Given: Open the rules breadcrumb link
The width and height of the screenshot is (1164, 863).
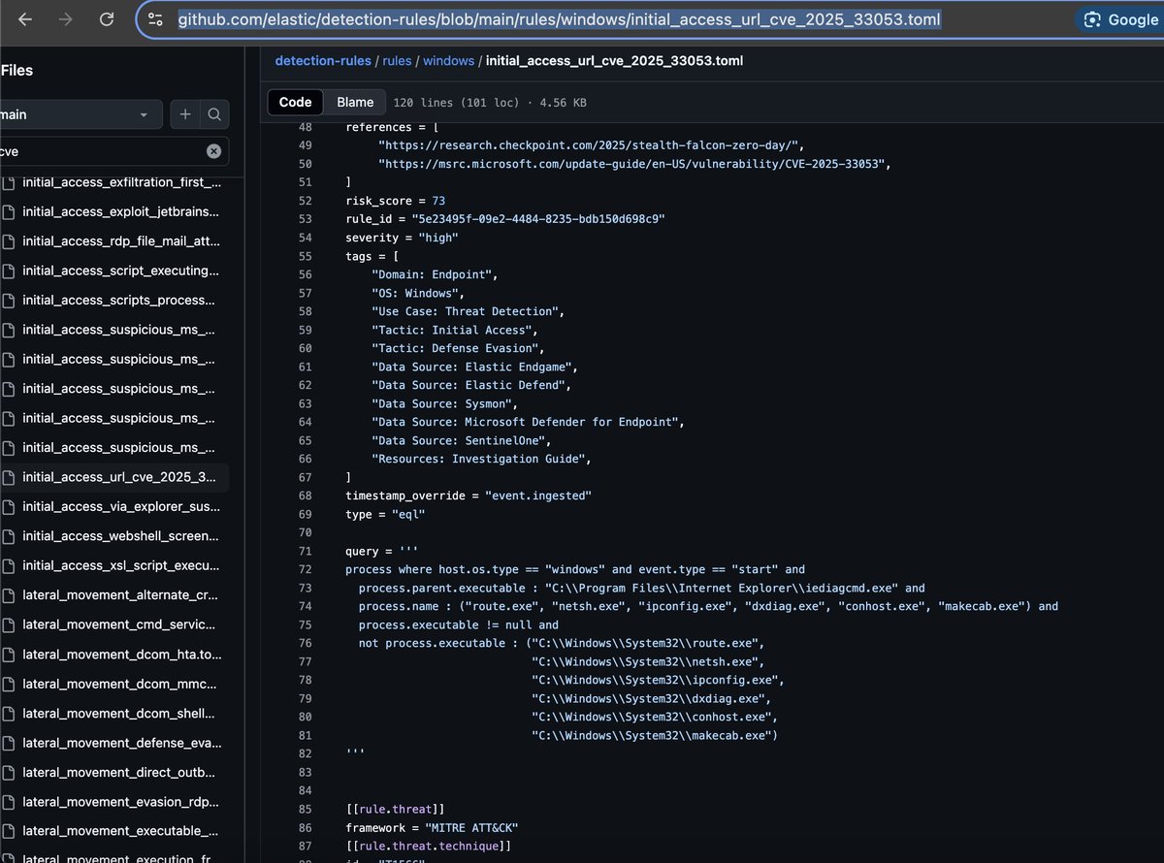Looking at the screenshot, I should pos(397,60).
